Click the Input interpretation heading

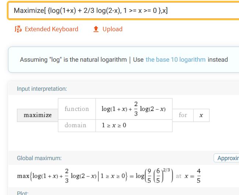[x=42, y=89]
